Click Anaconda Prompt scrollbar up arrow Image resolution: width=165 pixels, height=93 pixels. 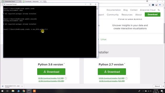coord(97,7)
